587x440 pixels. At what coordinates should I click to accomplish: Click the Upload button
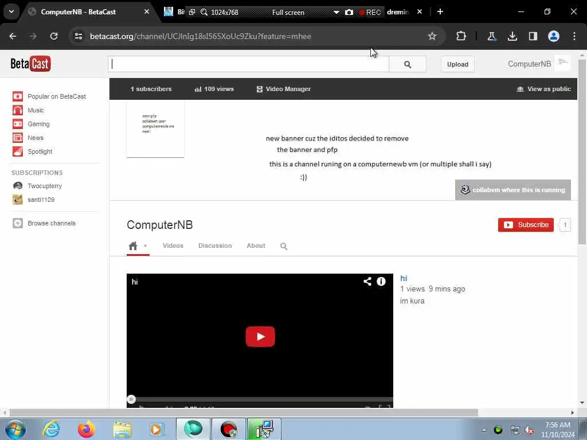pos(457,64)
